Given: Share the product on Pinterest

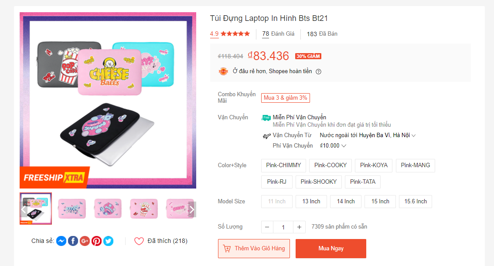Looking at the screenshot, I should tap(96, 241).
